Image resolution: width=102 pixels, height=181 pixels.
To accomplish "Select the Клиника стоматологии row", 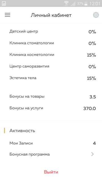I will pyautogui.click(x=51, y=43).
